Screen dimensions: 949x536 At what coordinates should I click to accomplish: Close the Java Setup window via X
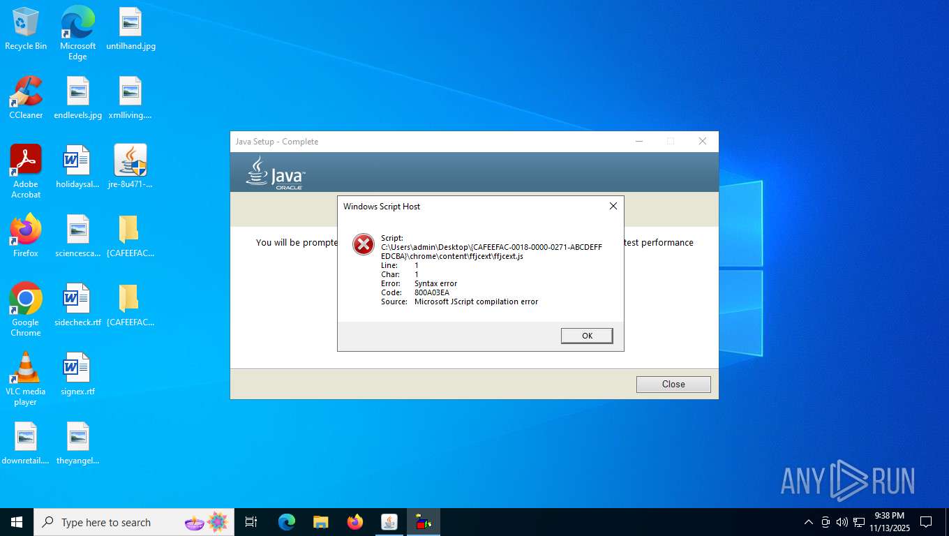coord(702,141)
